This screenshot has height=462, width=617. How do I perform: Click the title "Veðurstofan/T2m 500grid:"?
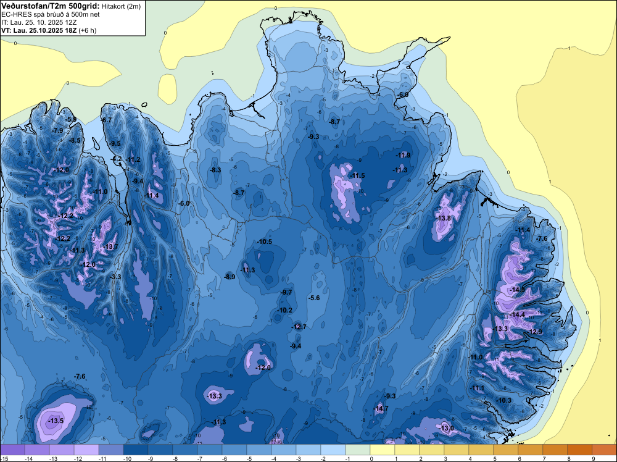[x=51, y=6]
